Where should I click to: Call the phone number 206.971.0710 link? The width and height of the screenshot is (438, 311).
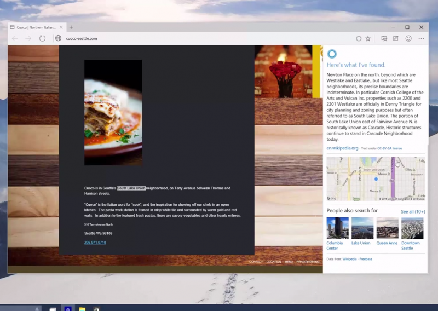(x=95, y=242)
